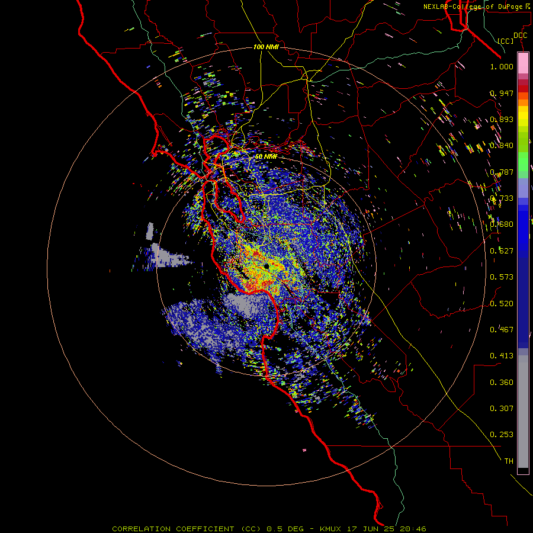Click the 0.413 scale value
The width and height of the screenshot is (533, 533).
tap(502, 356)
